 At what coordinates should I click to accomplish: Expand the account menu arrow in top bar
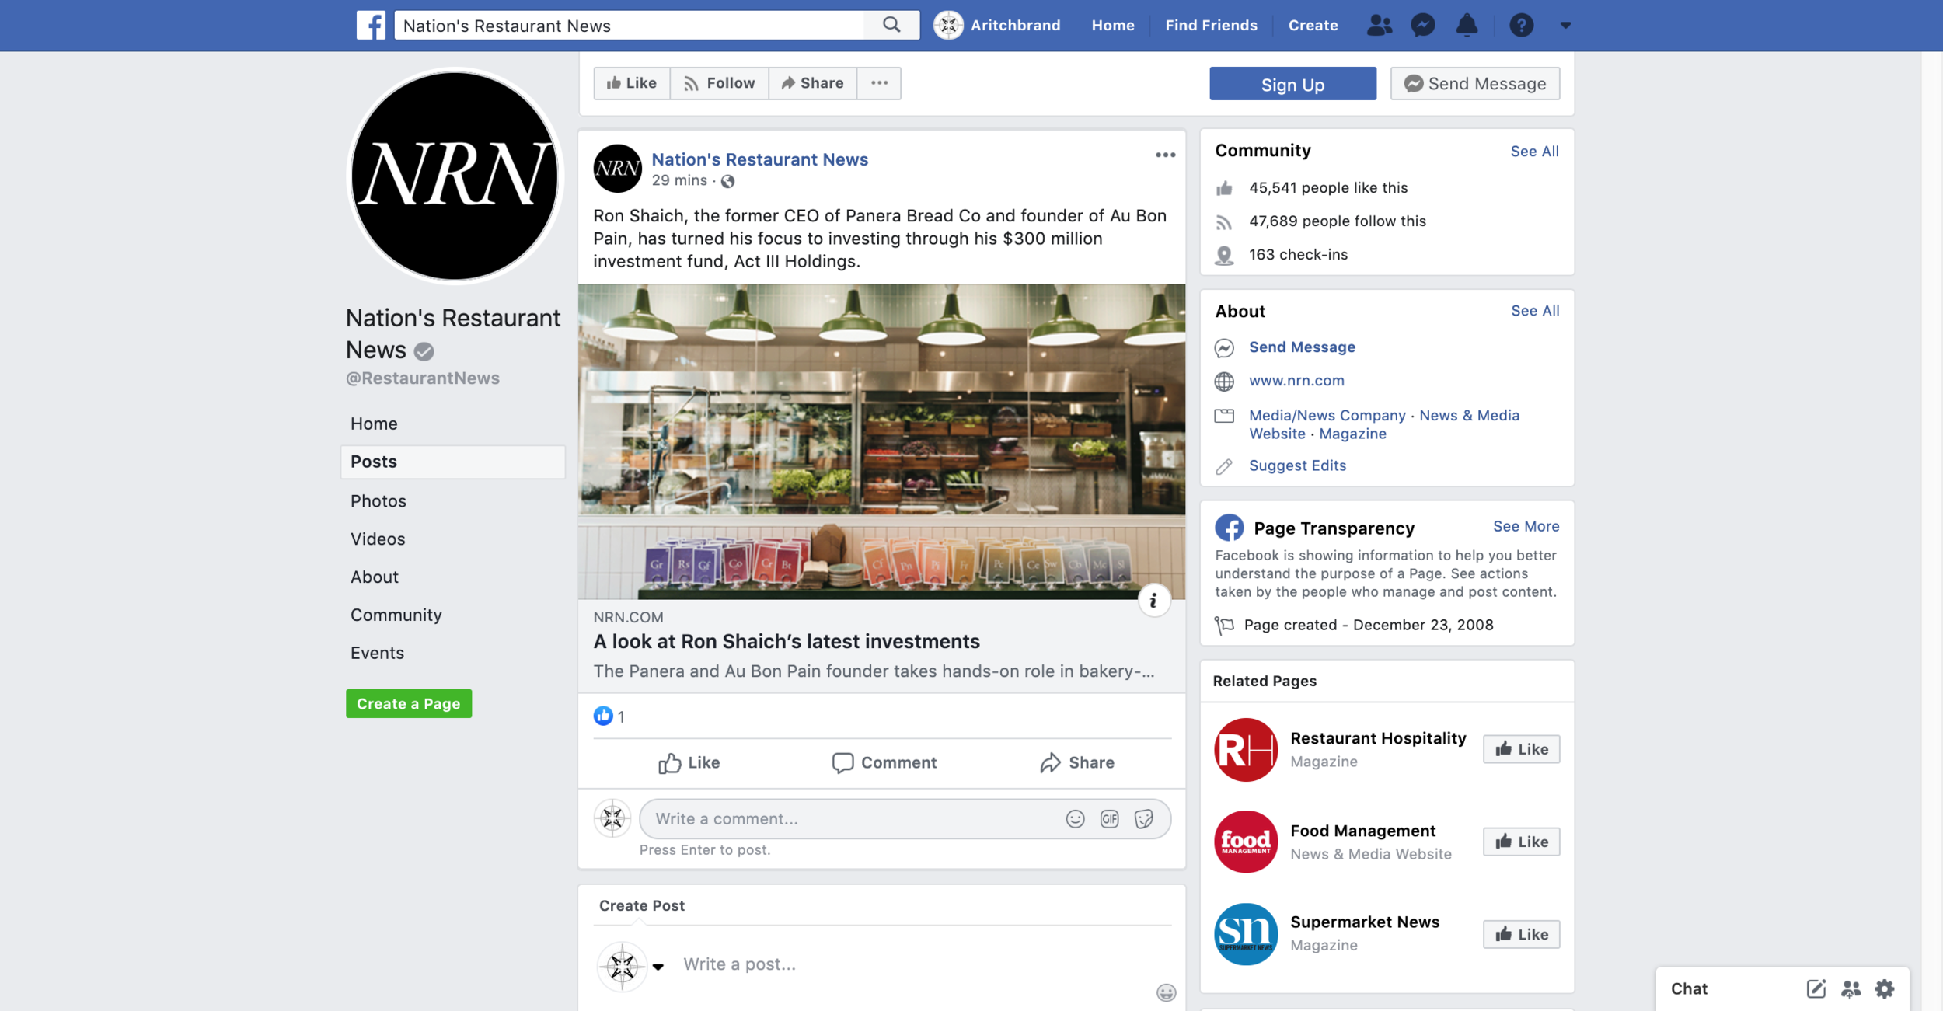point(1565,26)
